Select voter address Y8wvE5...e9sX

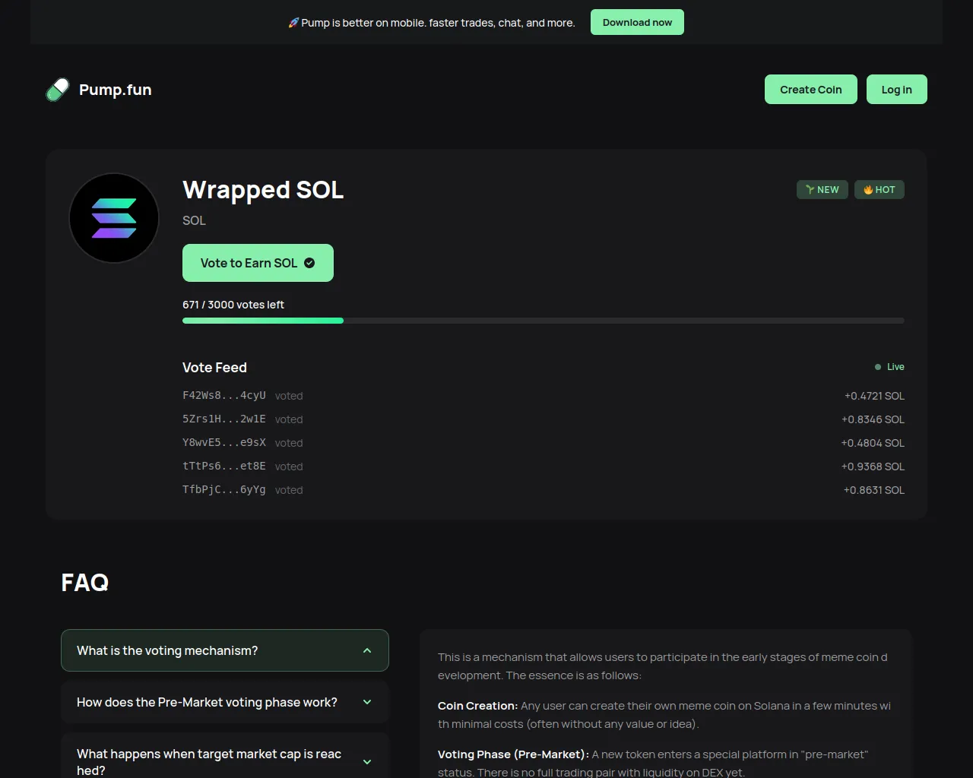coord(224,443)
